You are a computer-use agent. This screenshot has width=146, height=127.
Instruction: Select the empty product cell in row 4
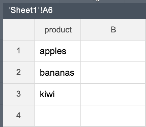pyautogui.click(x=58, y=116)
